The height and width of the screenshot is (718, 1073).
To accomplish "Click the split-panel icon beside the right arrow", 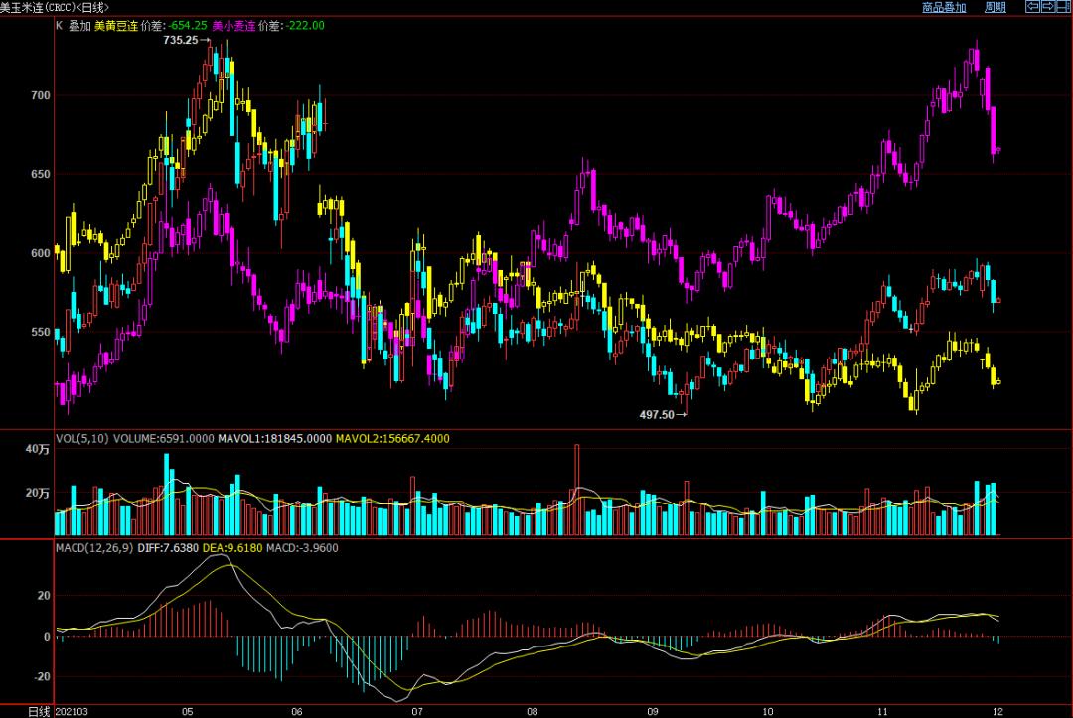I will 1063,7.
